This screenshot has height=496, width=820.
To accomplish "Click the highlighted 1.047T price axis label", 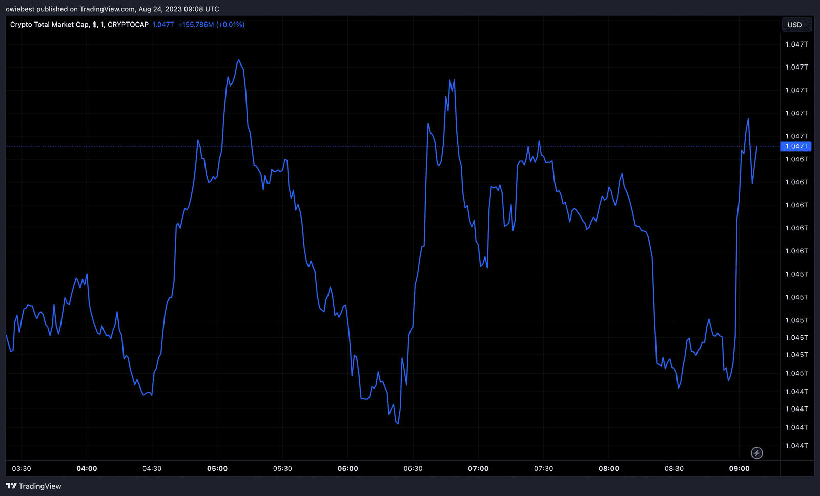I will pos(796,146).
